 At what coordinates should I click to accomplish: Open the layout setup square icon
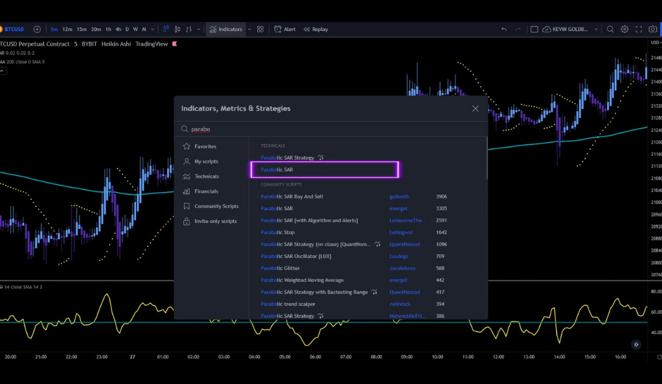click(x=534, y=29)
